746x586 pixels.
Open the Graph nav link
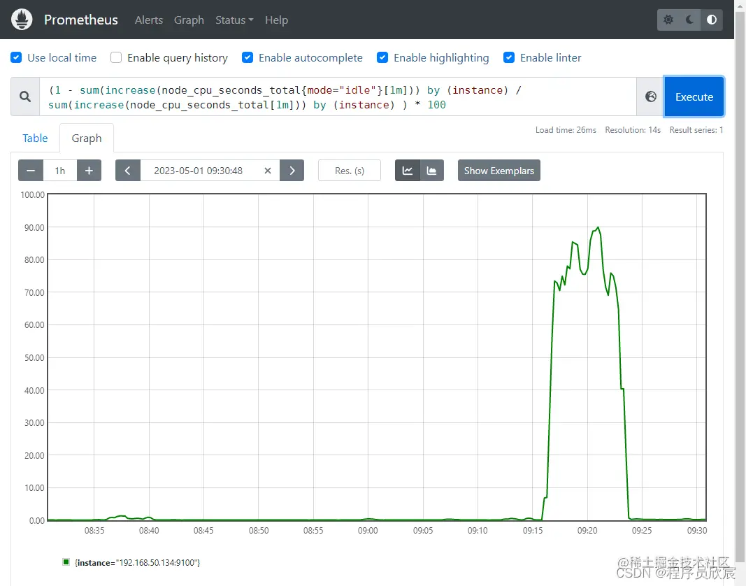(x=189, y=20)
